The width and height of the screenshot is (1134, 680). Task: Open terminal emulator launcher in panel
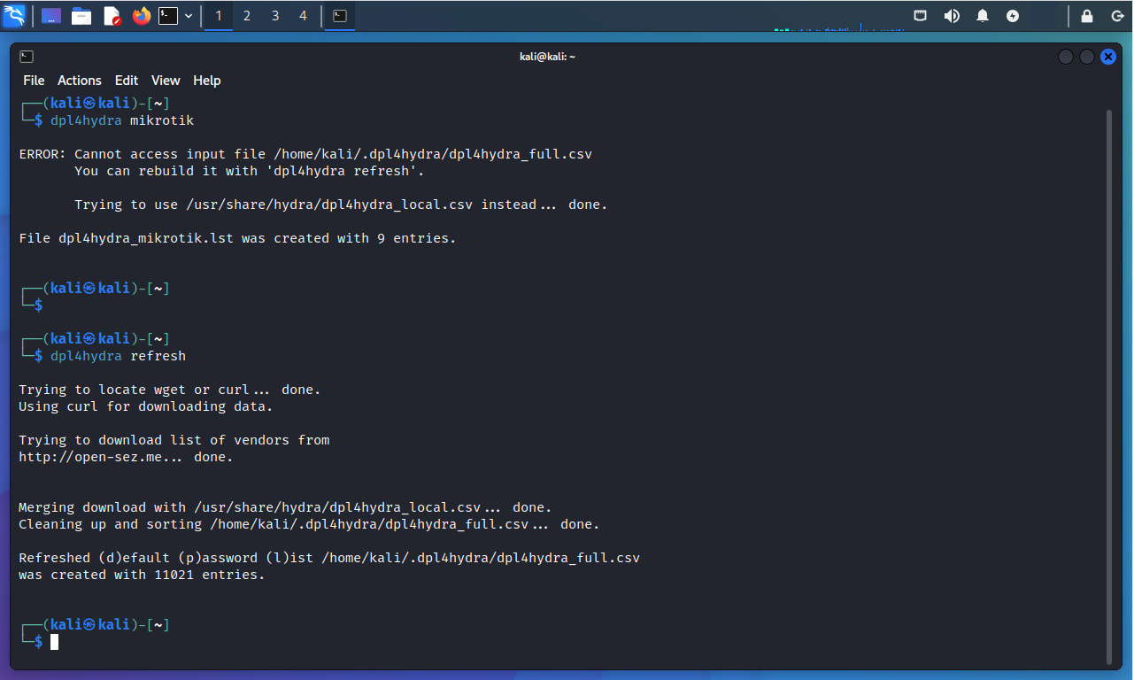tap(168, 16)
